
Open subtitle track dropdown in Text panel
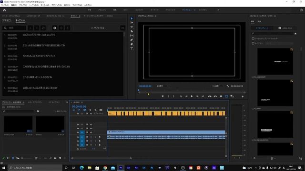click(x=98, y=28)
